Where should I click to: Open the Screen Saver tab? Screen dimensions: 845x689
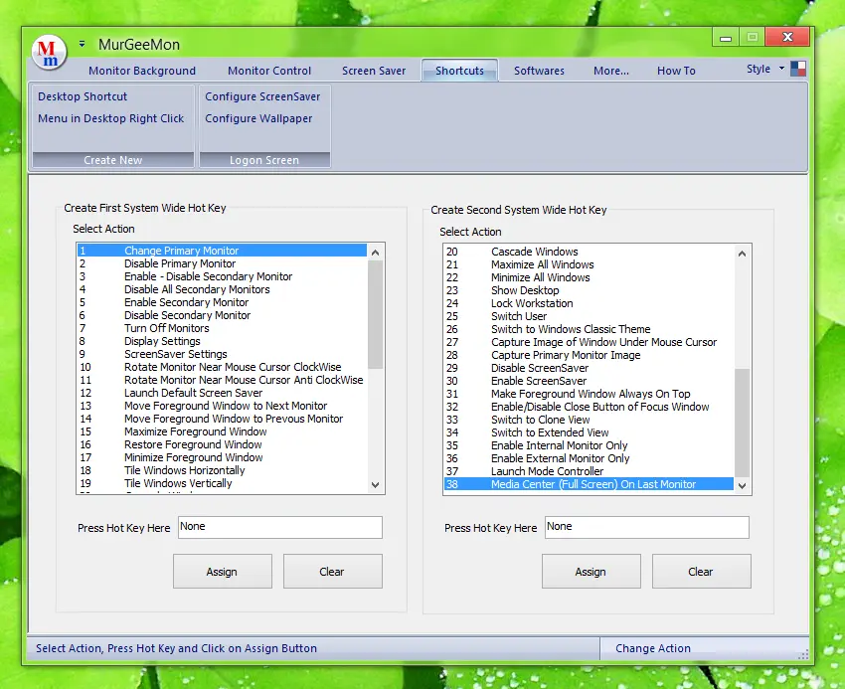(x=374, y=71)
